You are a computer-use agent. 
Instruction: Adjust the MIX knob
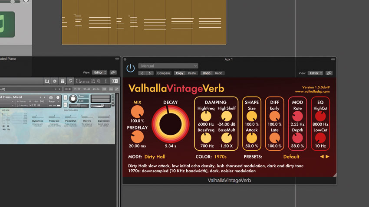[137, 111]
